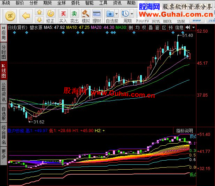Click the 51.40 high price annotation
Viewport: 215px width, 186px height.
pos(187,35)
